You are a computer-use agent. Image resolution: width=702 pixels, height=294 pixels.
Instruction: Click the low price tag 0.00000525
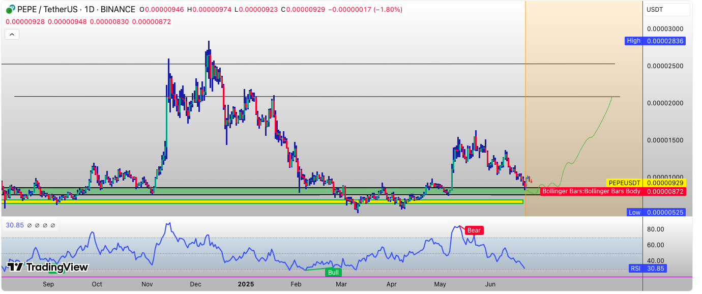pyautogui.click(x=665, y=212)
